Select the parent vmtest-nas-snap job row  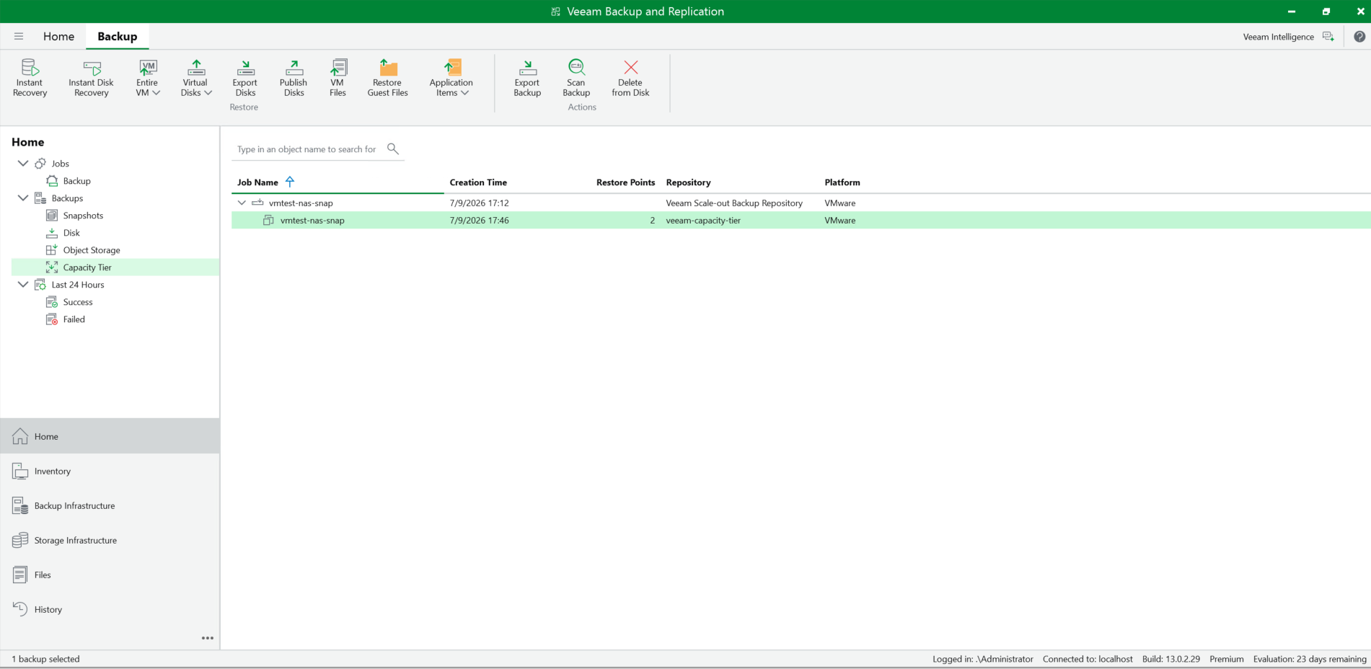801,203
